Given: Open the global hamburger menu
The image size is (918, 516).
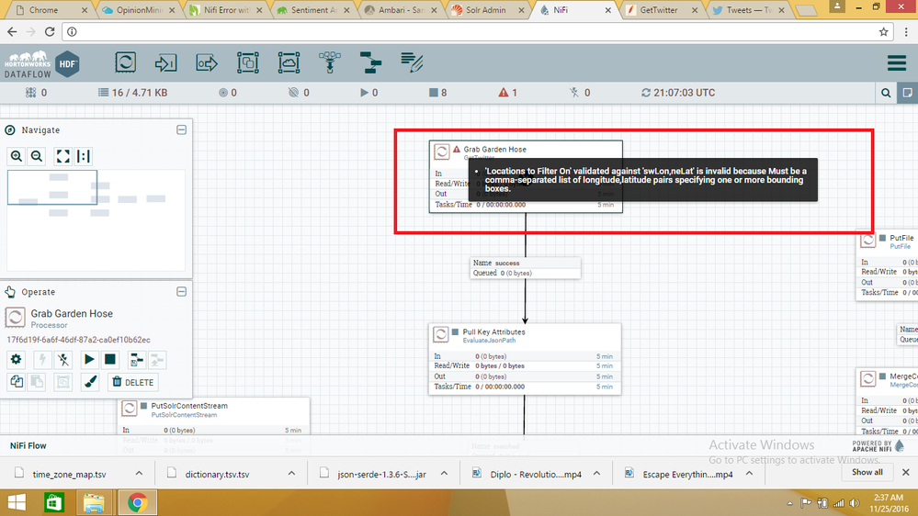Looking at the screenshot, I should point(896,62).
